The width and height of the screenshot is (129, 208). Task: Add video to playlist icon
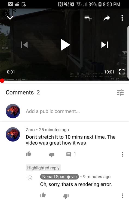88,18
